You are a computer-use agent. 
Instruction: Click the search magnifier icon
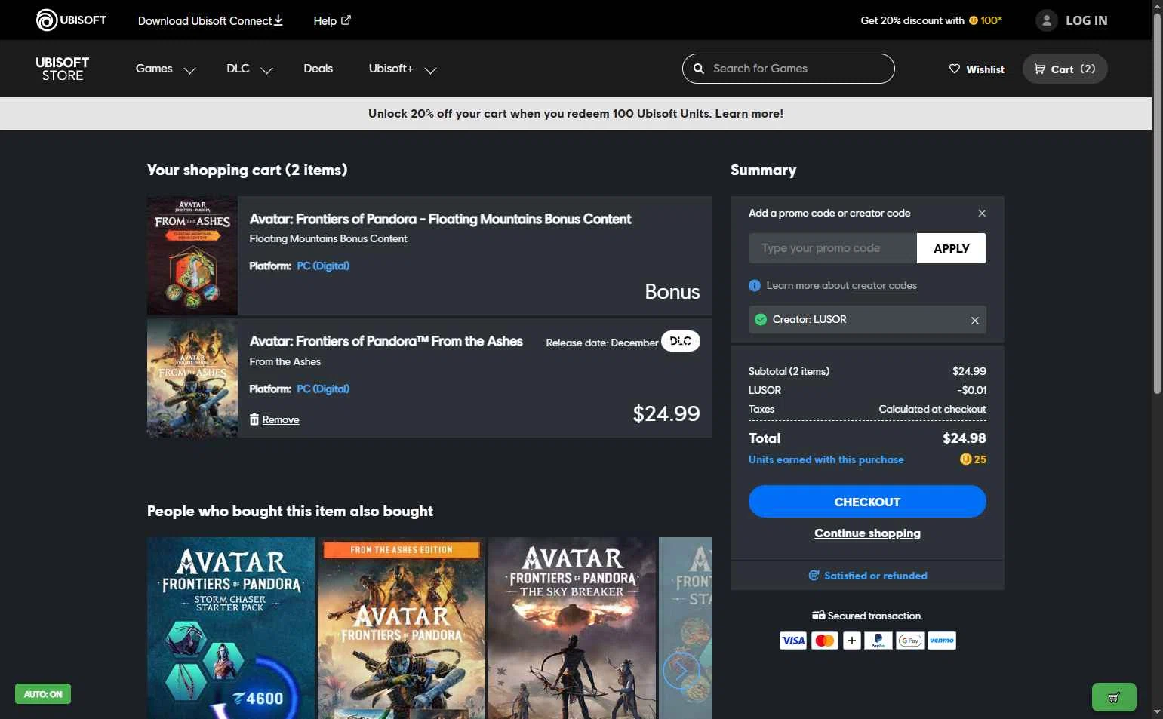click(699, 69)
